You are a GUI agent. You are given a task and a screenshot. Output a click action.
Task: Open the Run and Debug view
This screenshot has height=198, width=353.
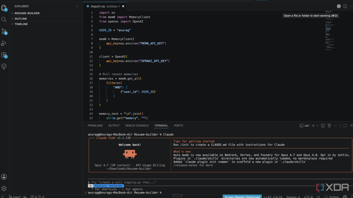tap(4, 43)
